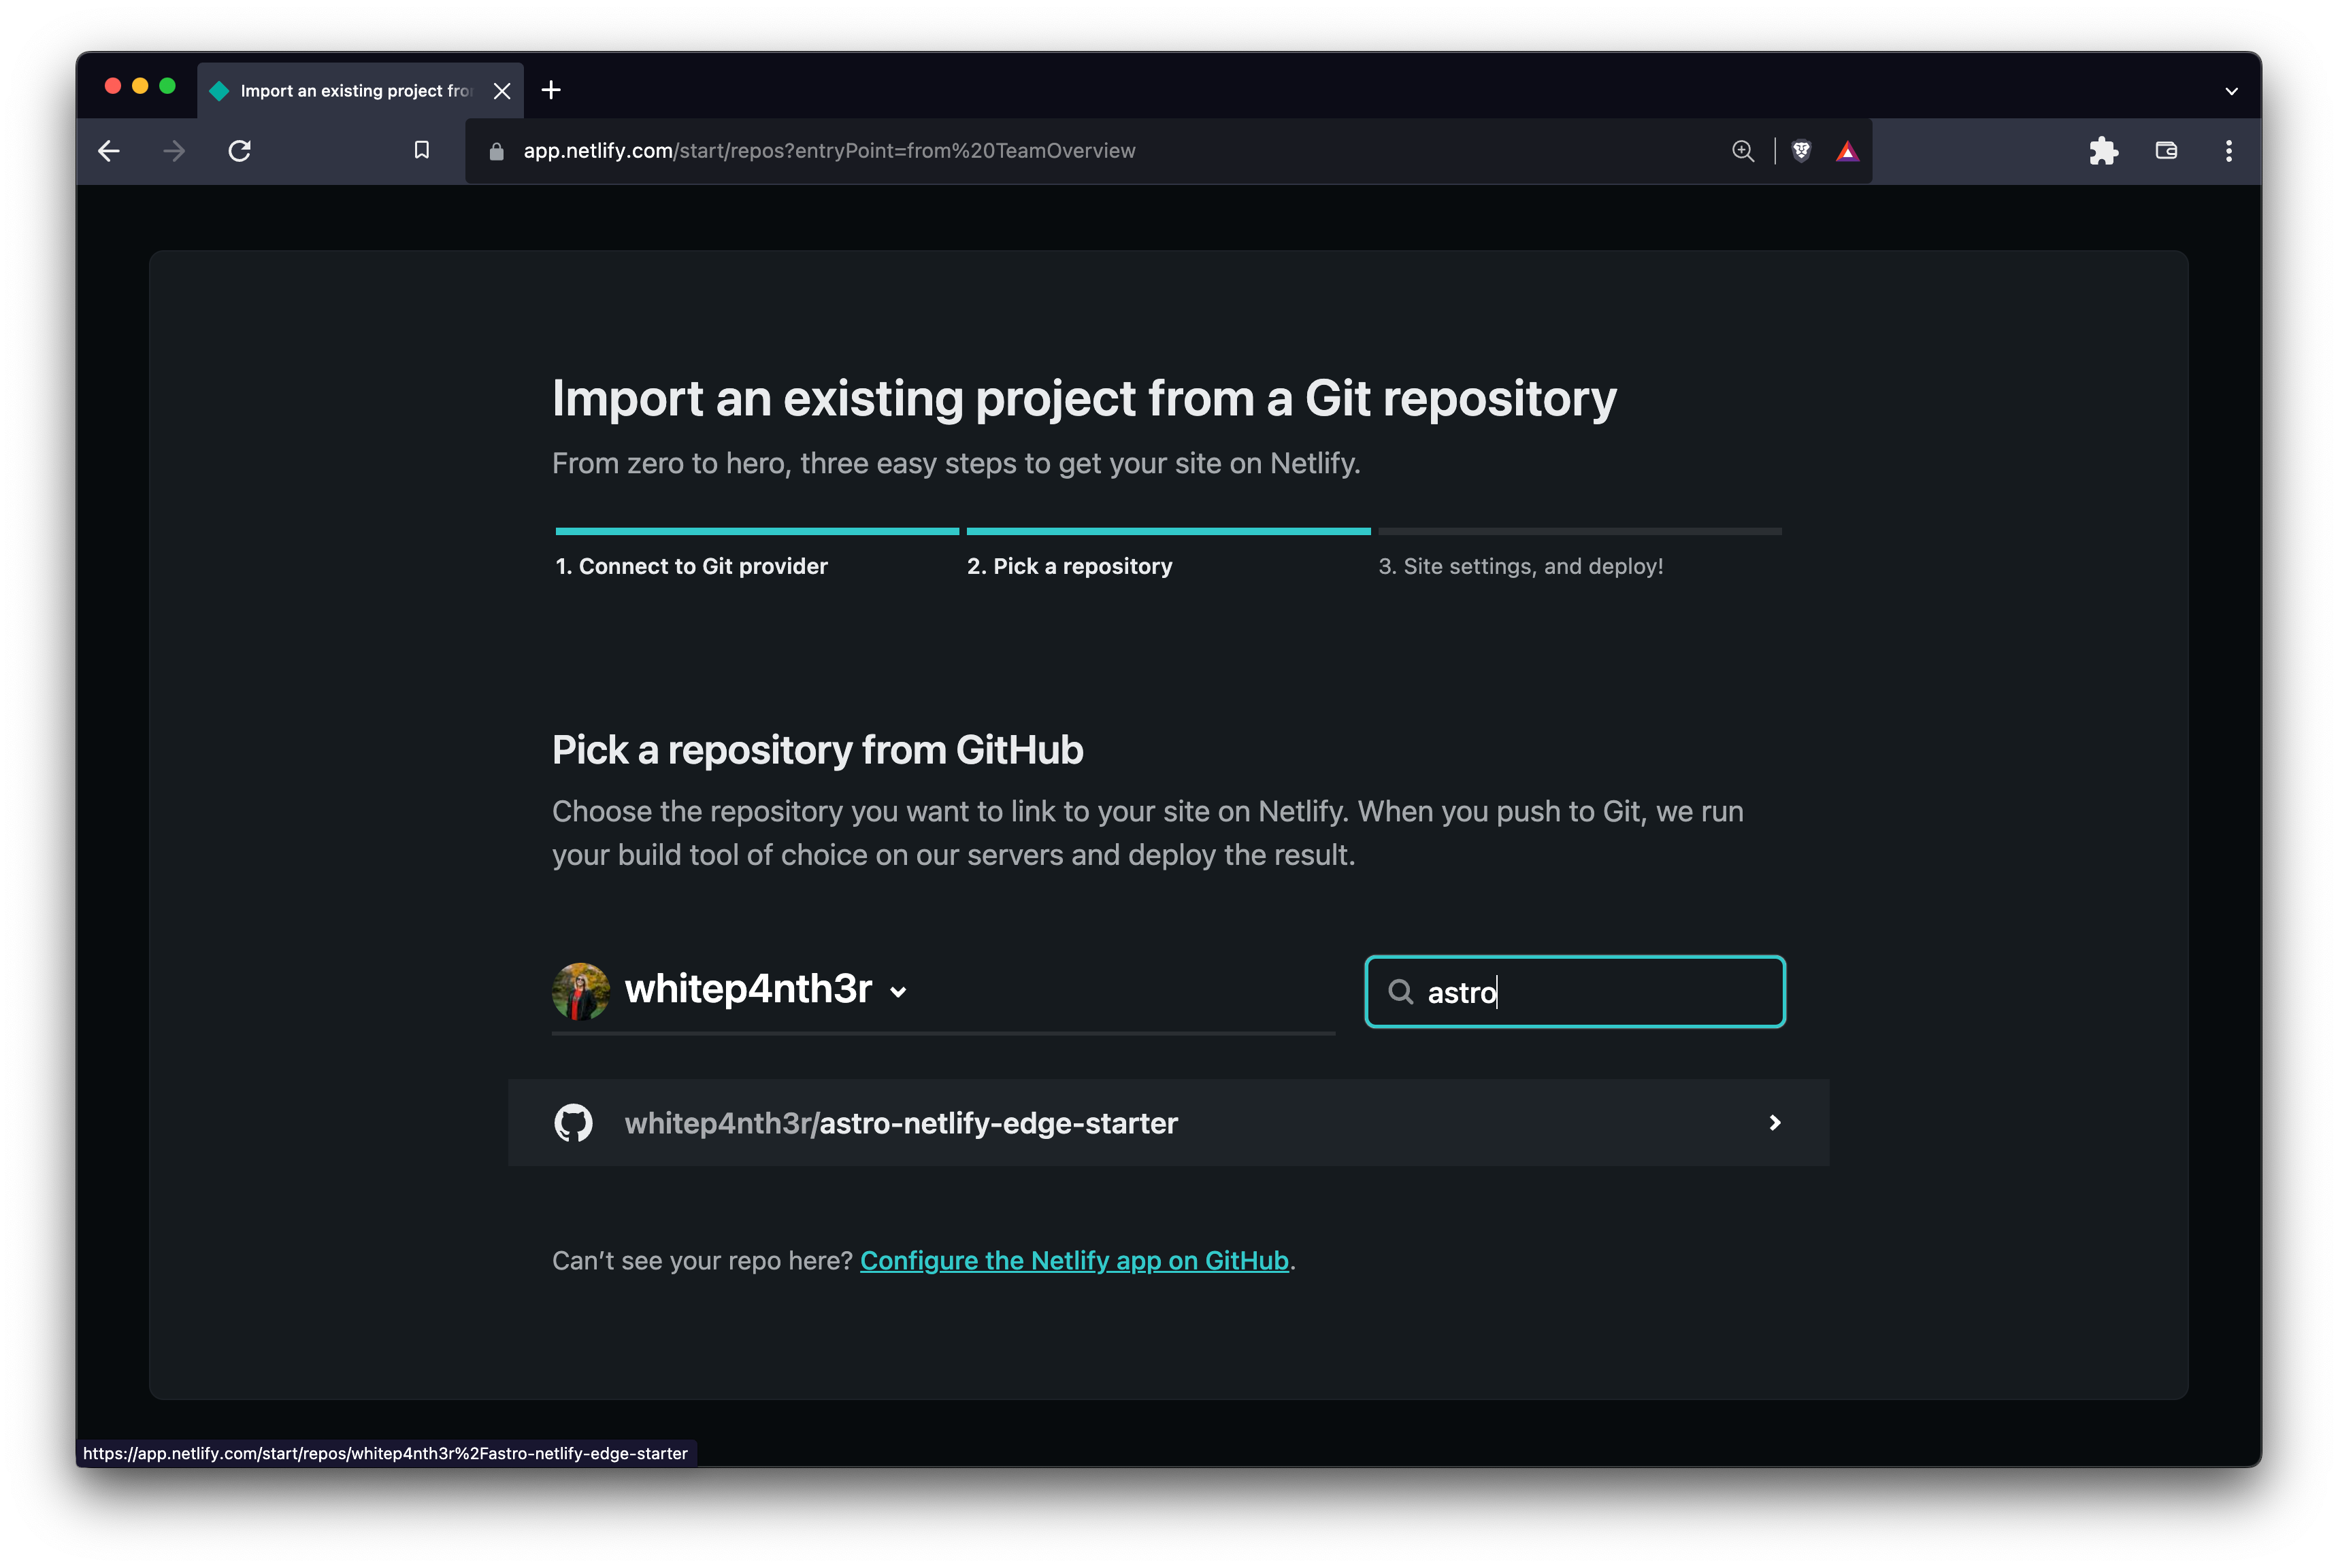The width and height of the screenshot is (2338, 1568).
Task: Click the browser back arrow
Action: click(x=109, y=151)
